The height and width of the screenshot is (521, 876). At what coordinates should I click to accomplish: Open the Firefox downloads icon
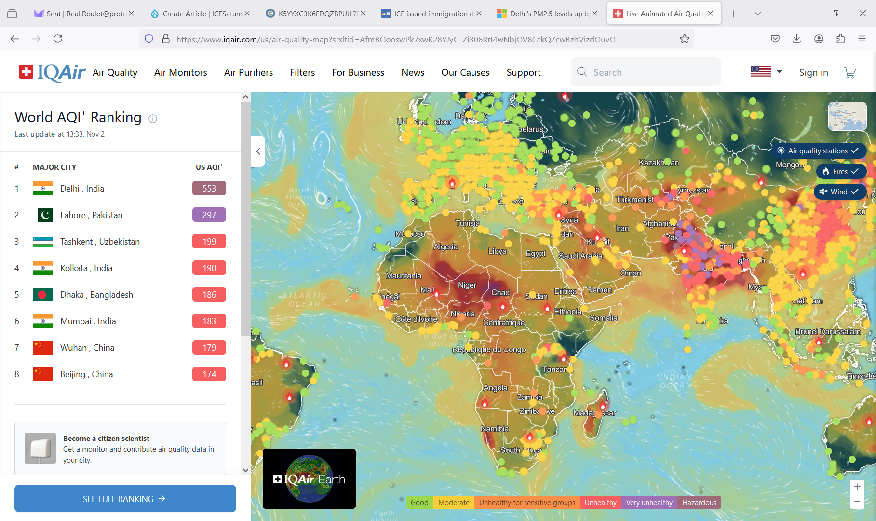point(796,39)
